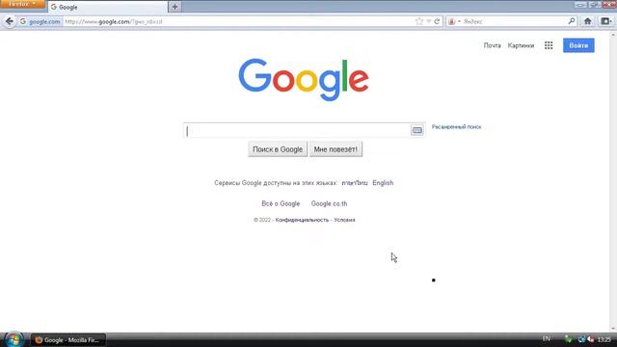Open the bookmarks menu toolbar icon
The width and height of the screenshot is (617, 347).
pyautogui.click(x=606, y=21)
